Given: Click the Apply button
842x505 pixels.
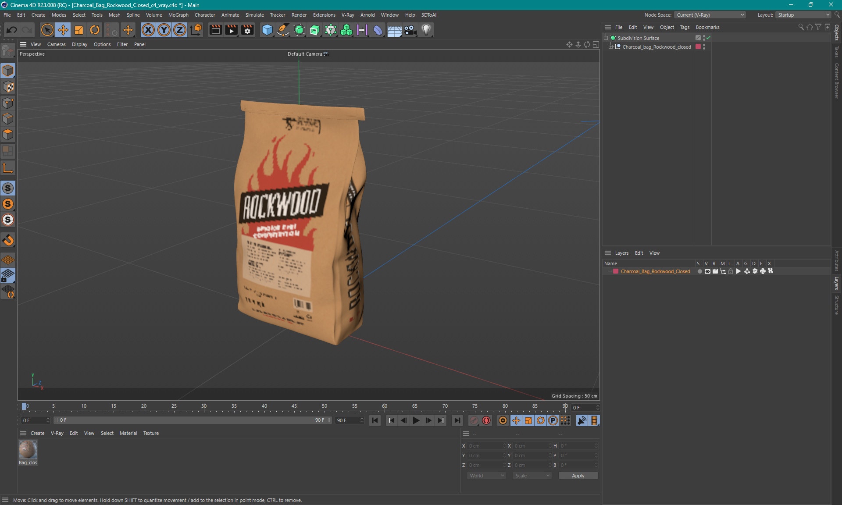Looking at the screenshot, I should [x=578, y=476].
